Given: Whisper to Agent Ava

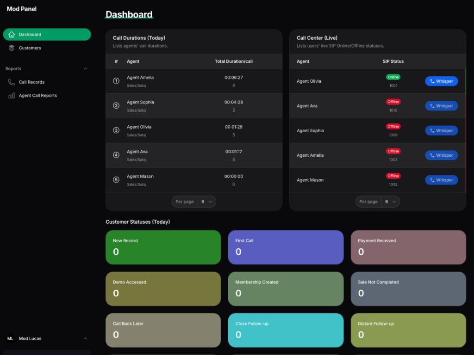Looking at the screenshot, I should click(x=441, y=106).
